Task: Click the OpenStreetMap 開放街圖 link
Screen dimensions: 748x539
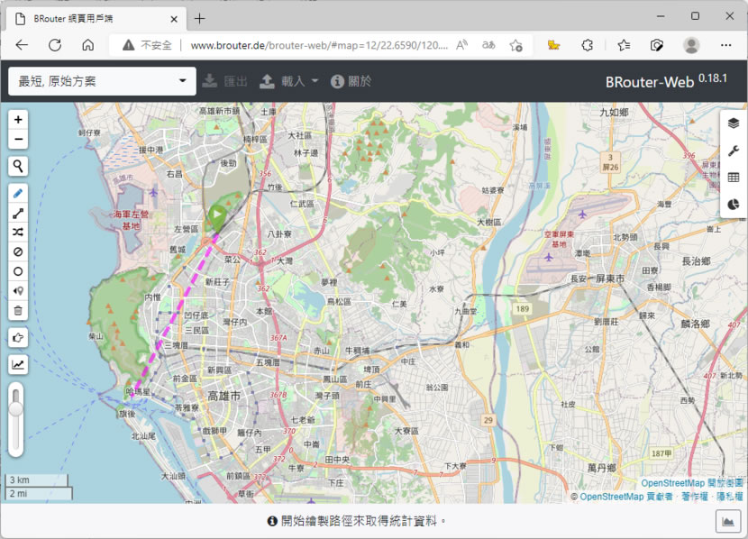Action: [x=692, y=483]
